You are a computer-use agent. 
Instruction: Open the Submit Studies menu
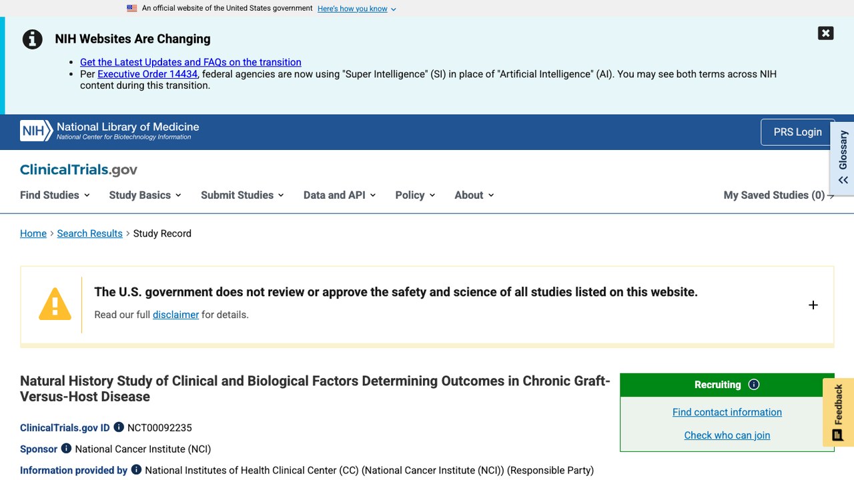pyautogui.click(x=242, y=195)
